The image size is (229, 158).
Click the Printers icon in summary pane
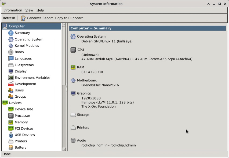[73, 127]
